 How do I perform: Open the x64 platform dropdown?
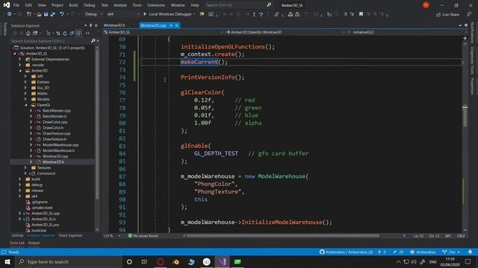click(x=122, y=14)
